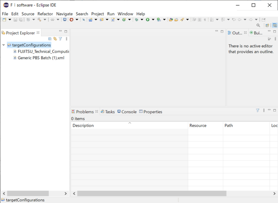Collapse the targetConfigurations project tree
Screen dimensions: 278x203
(4, 45)
